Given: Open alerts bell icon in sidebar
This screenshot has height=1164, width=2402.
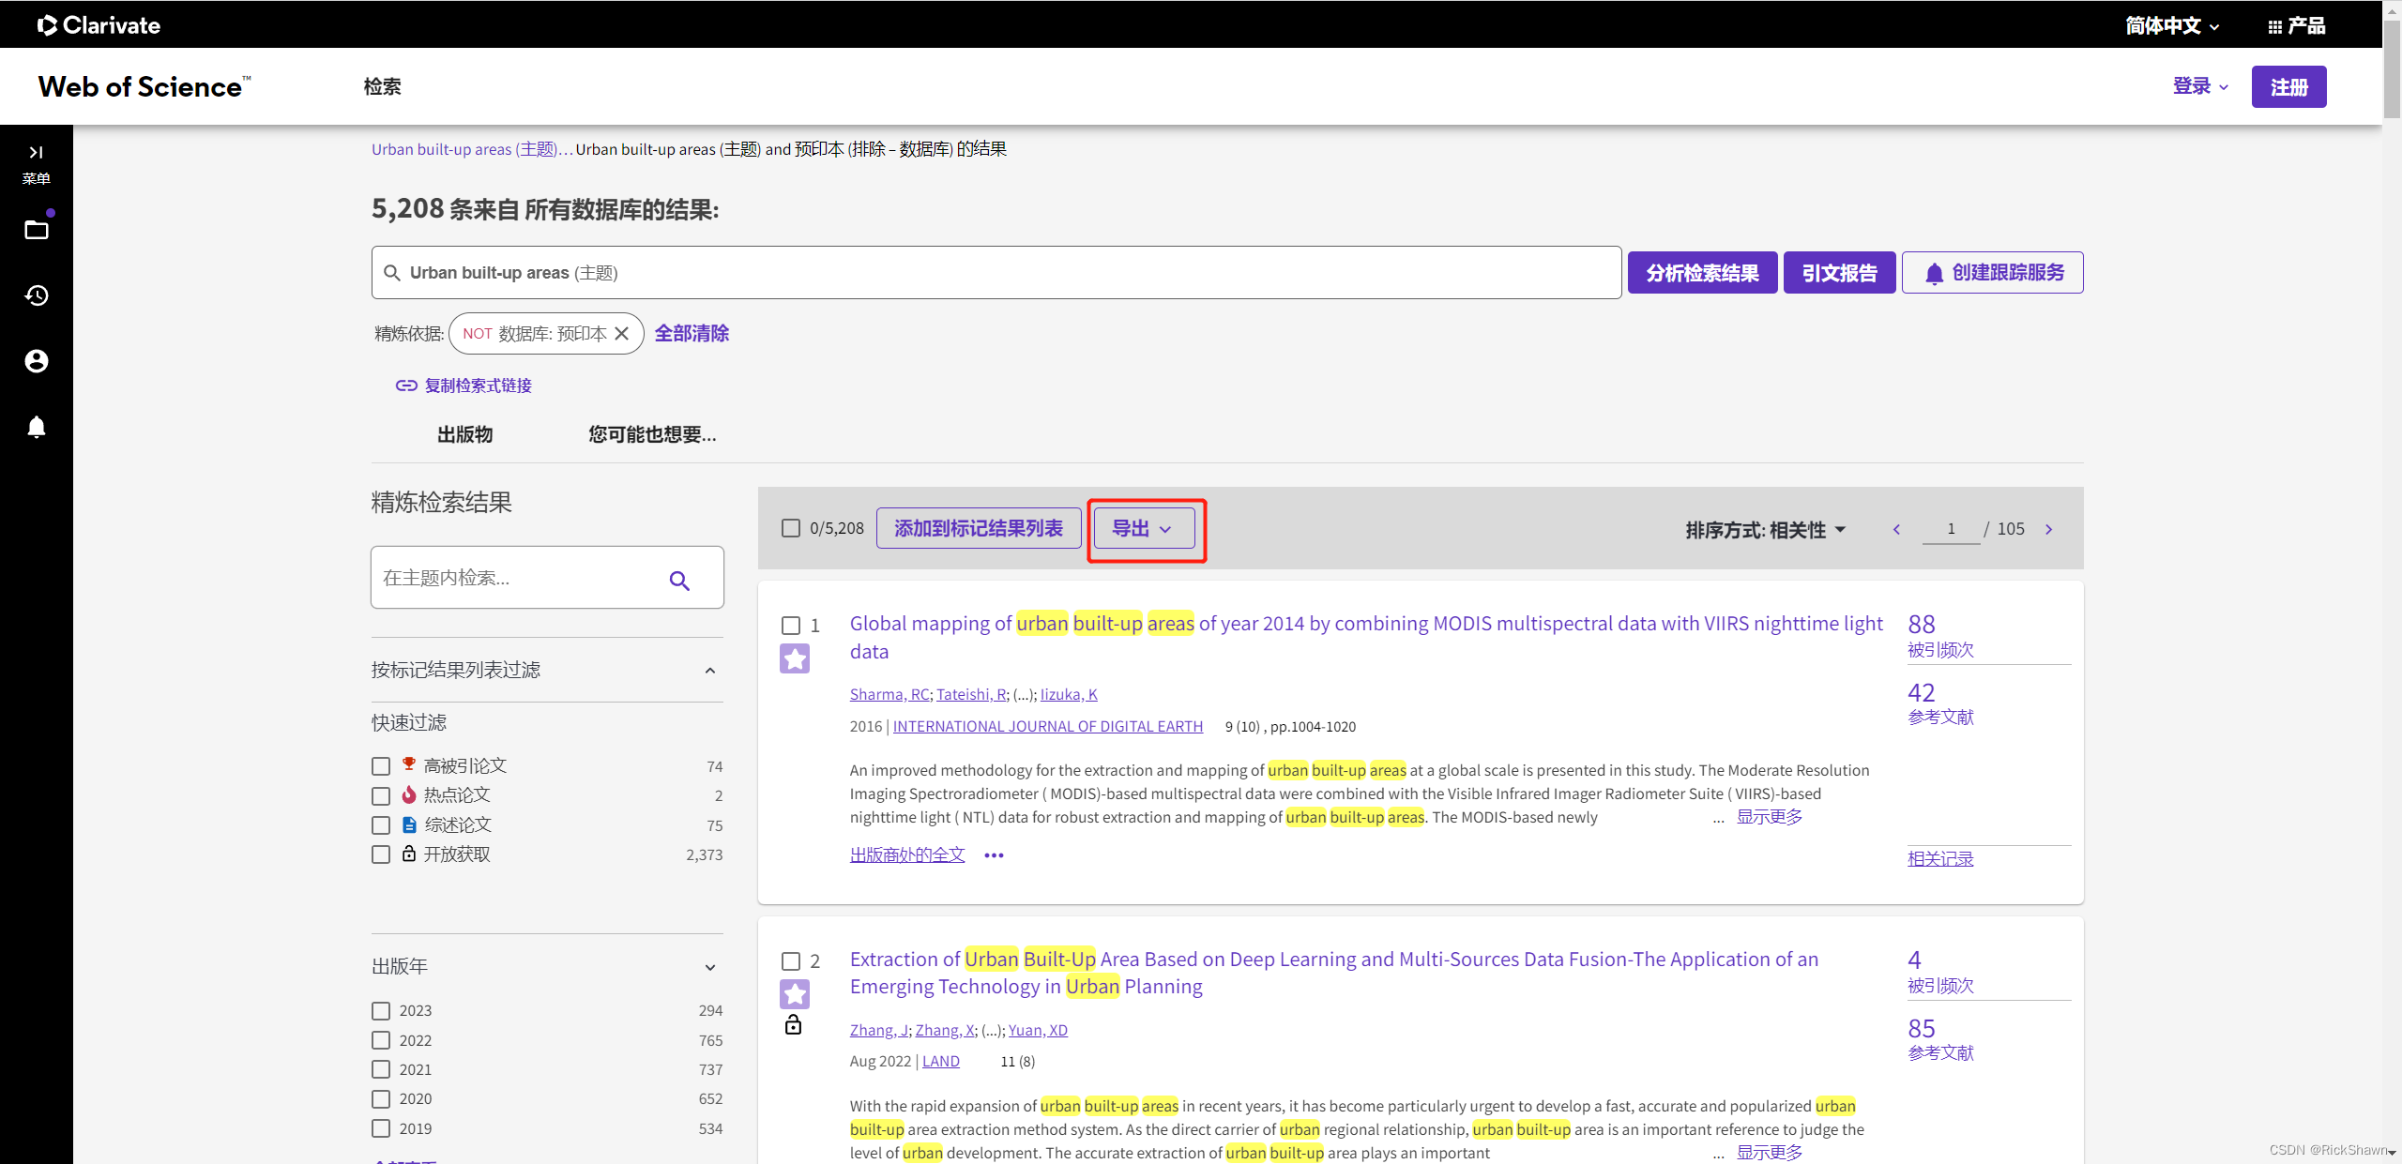Looking at the screenshot, I should (37, 427).
